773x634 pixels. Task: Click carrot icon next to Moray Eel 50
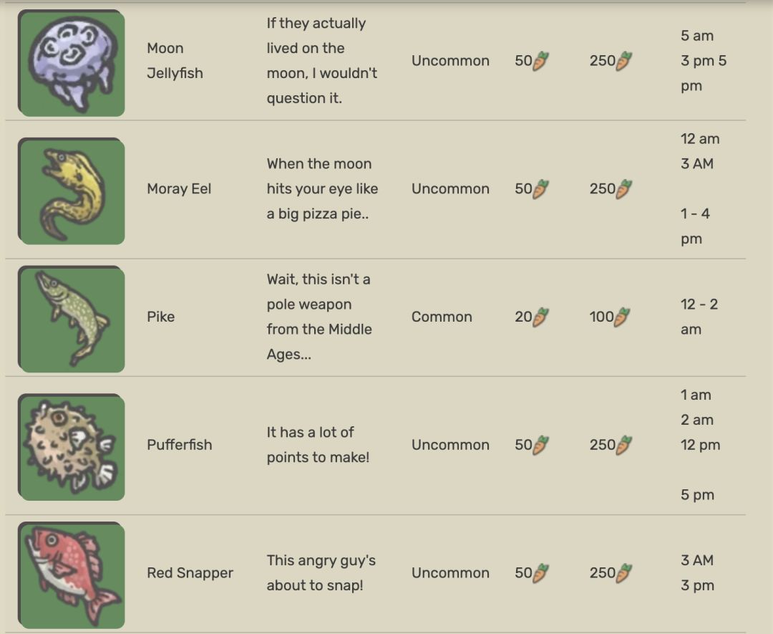click(x=541, y=189)
